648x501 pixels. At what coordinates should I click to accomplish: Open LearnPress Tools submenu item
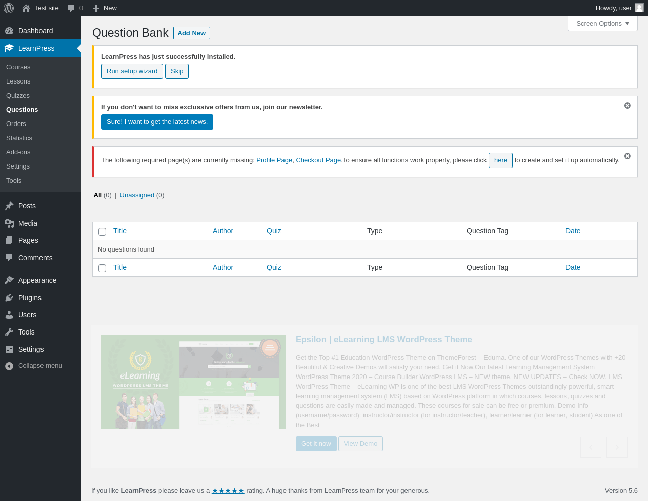pos(14,181)
